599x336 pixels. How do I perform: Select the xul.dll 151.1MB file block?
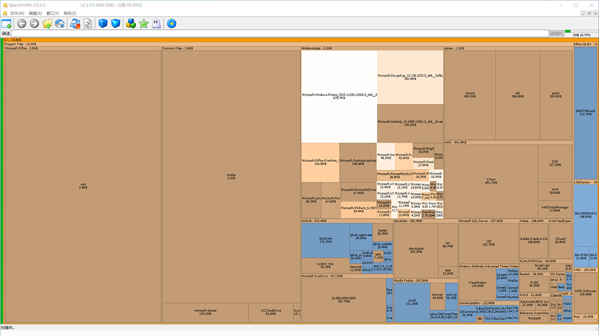[x=412, y=302]
